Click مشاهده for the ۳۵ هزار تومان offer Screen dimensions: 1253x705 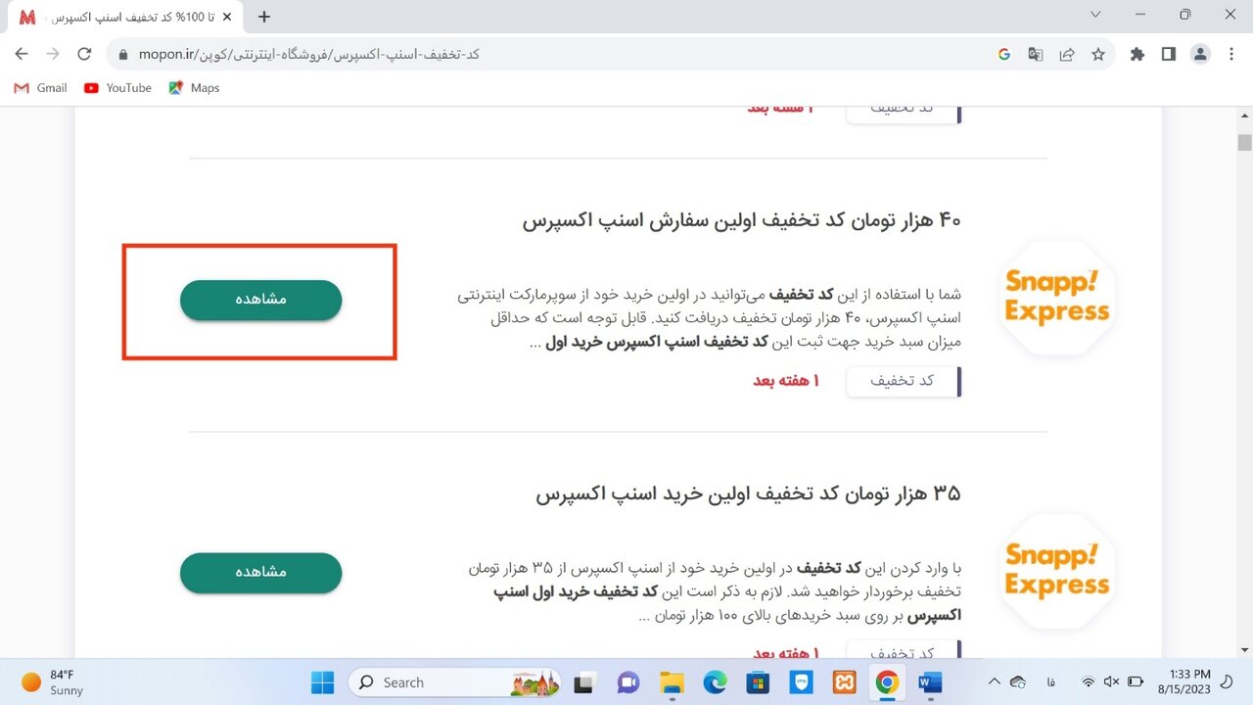pyautogui.click(x=260, y=573)
